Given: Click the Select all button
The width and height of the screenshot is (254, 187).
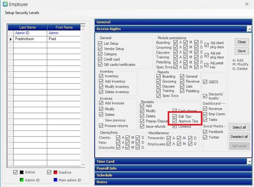Looking at the screenshot, I should 239,127.
